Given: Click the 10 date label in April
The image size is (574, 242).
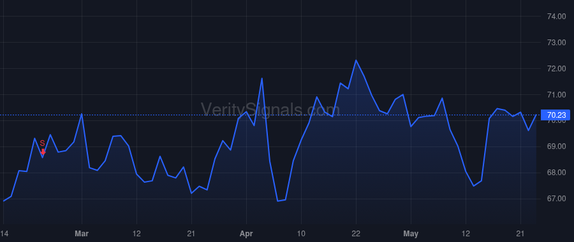Looking at the screenshot, I should [301, 233].
